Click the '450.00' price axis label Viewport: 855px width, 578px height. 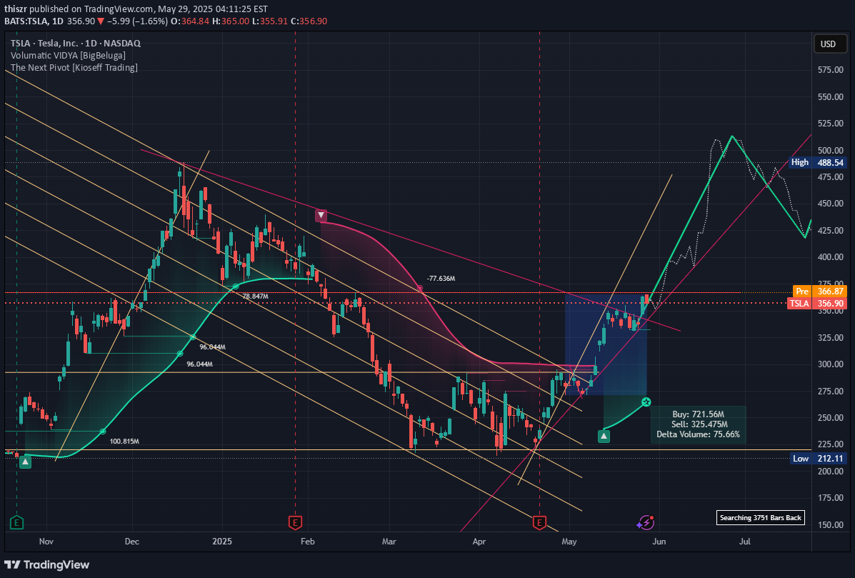click(x=831, y=204)
